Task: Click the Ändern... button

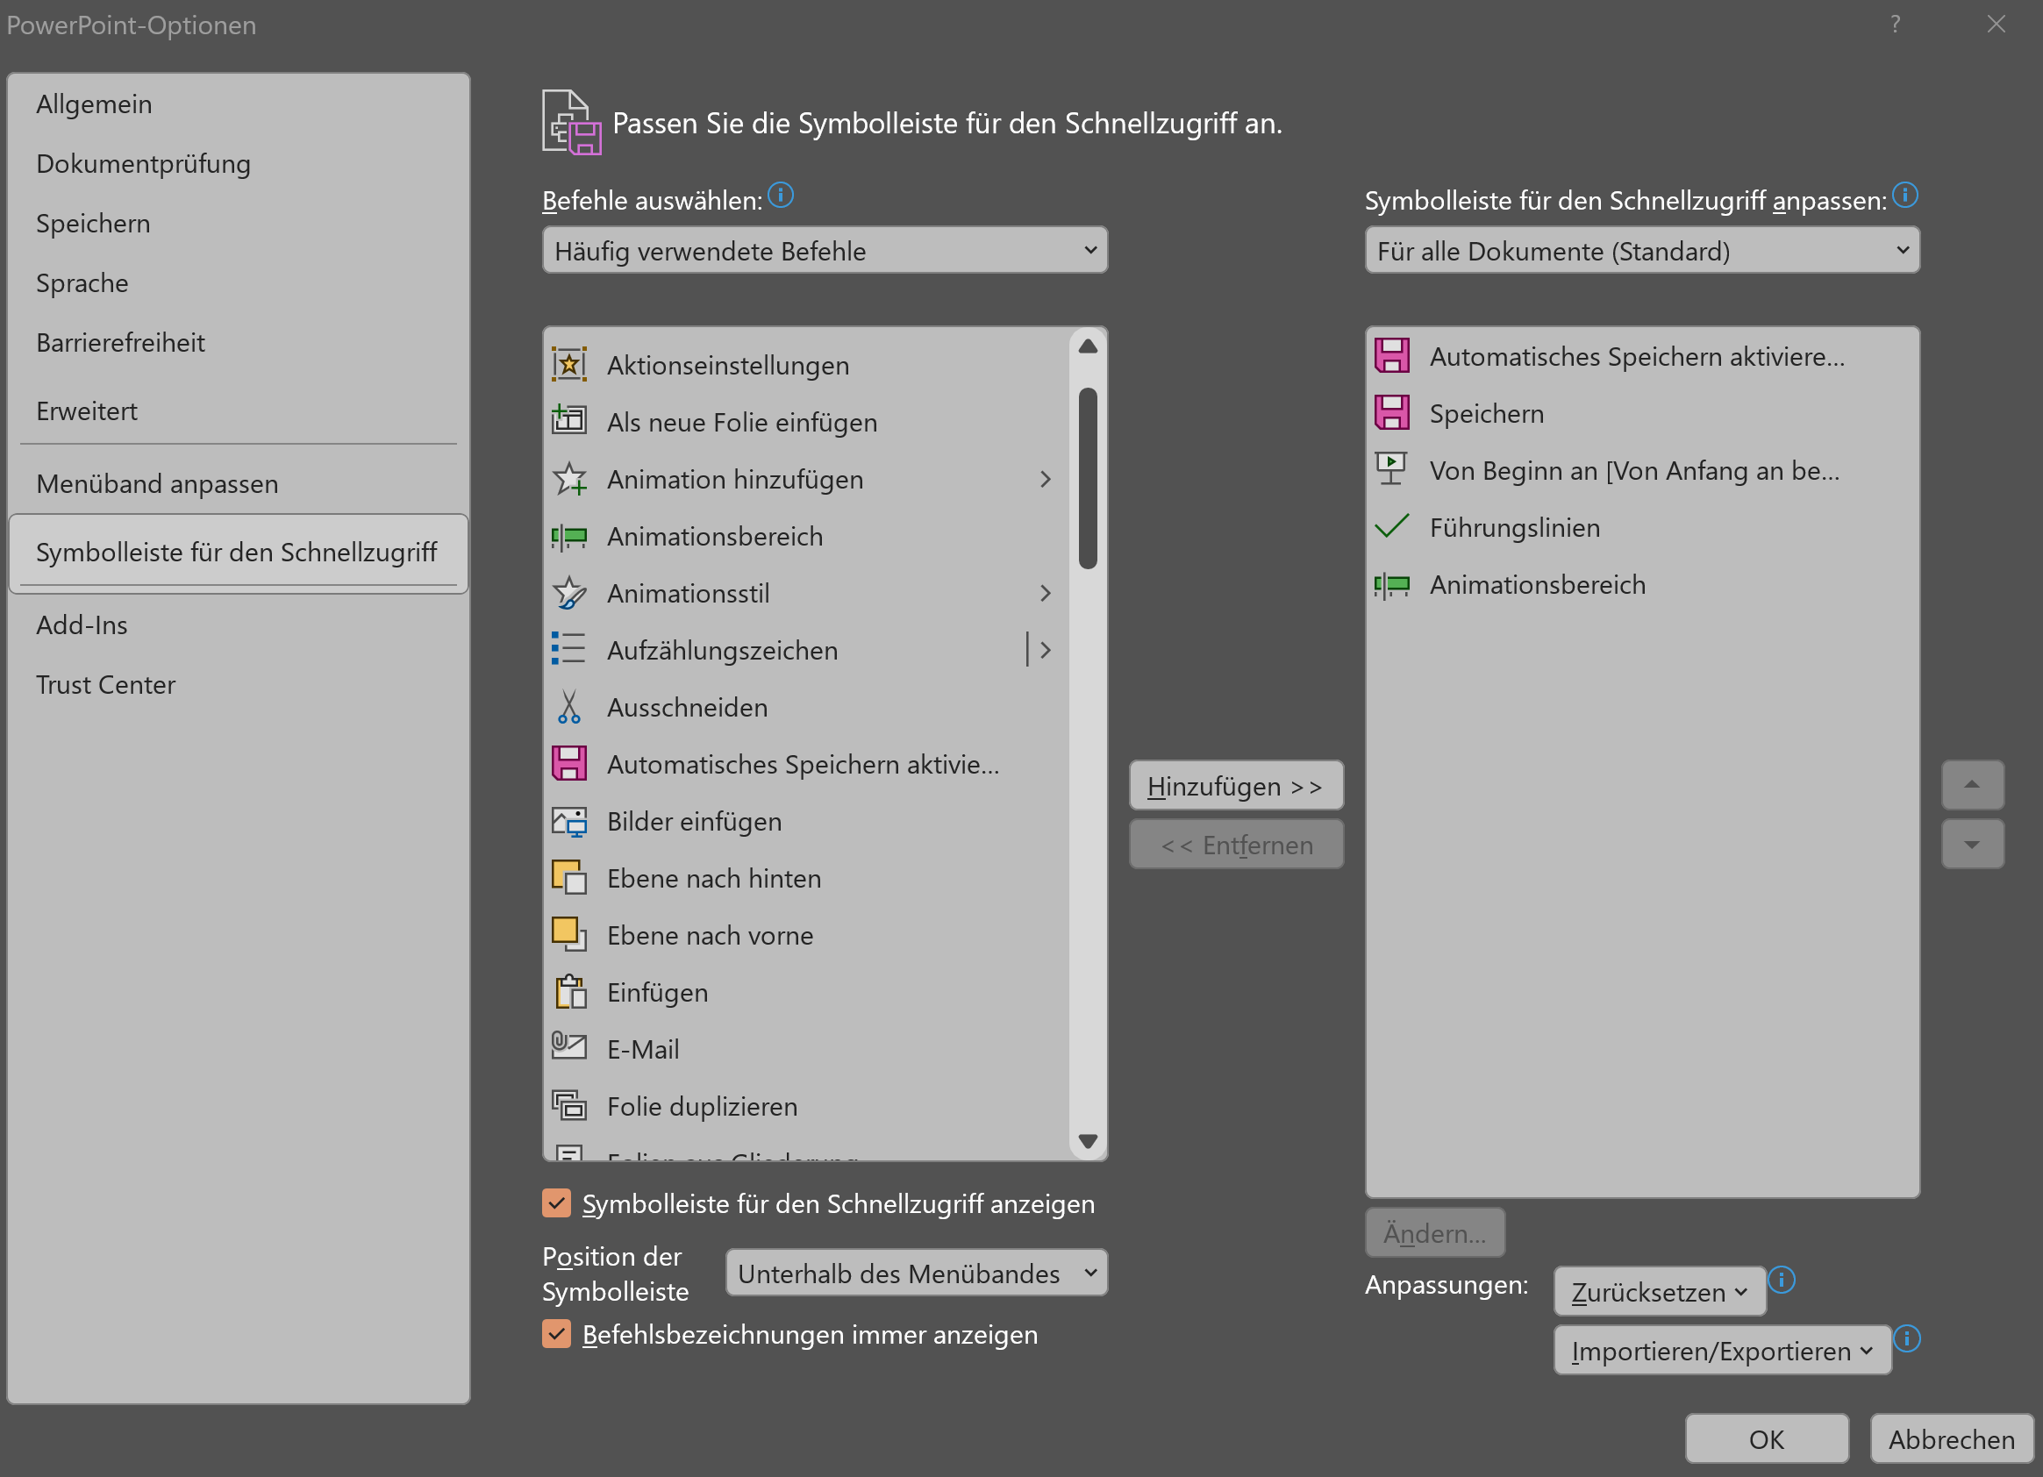Action: tap(1435, 1233)
